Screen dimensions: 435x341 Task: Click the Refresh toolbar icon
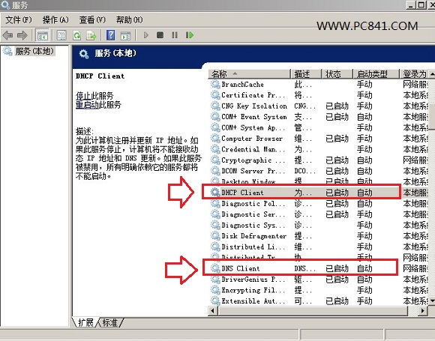coord(76,35)
